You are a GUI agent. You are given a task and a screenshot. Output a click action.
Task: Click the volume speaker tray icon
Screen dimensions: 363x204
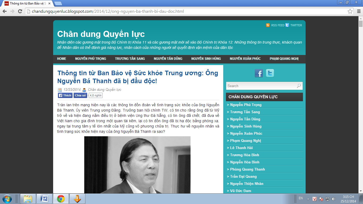point(334,199)
